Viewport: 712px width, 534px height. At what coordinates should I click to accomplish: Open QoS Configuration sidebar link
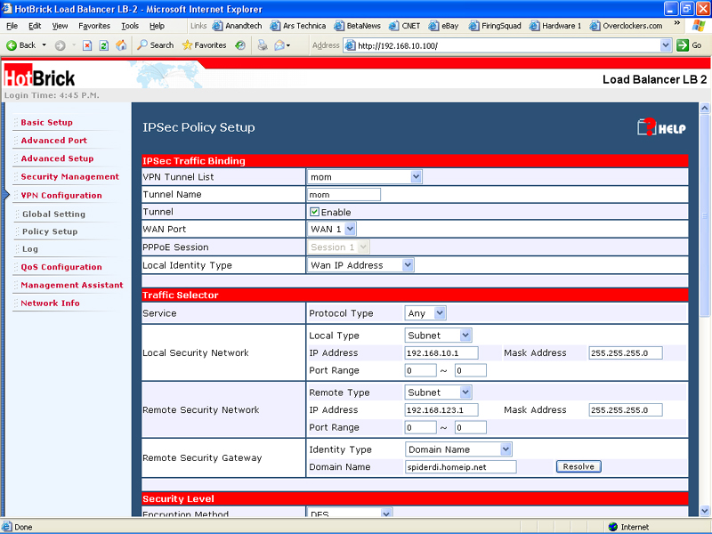(x=61, y=267)
